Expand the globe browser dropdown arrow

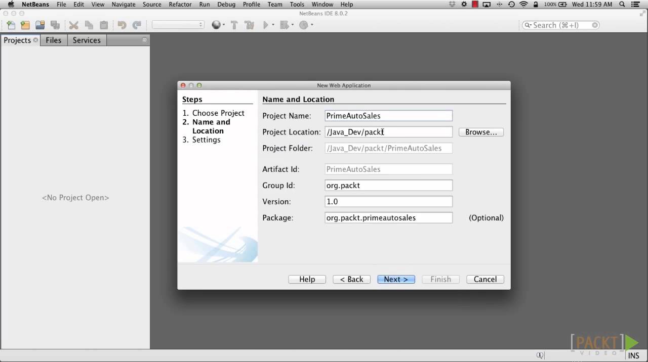click(224, 25)
